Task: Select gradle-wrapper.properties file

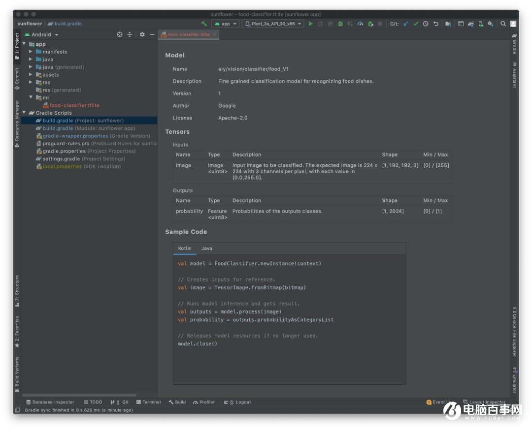Action: click(93, 136)
